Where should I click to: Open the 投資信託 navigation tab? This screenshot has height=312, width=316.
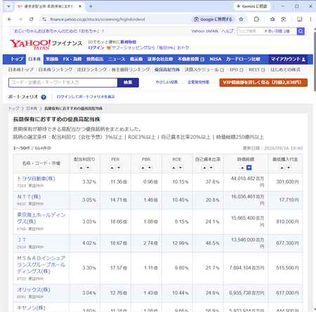coord(95,60)
